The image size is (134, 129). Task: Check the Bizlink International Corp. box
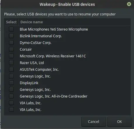(x=11, y=36)
